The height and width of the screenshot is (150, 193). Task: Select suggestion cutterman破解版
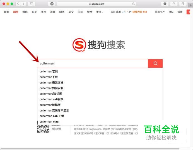click(100, 105)
